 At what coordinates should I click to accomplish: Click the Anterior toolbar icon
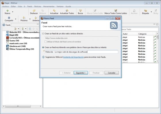pyautogui.click(x=36, y=18)
